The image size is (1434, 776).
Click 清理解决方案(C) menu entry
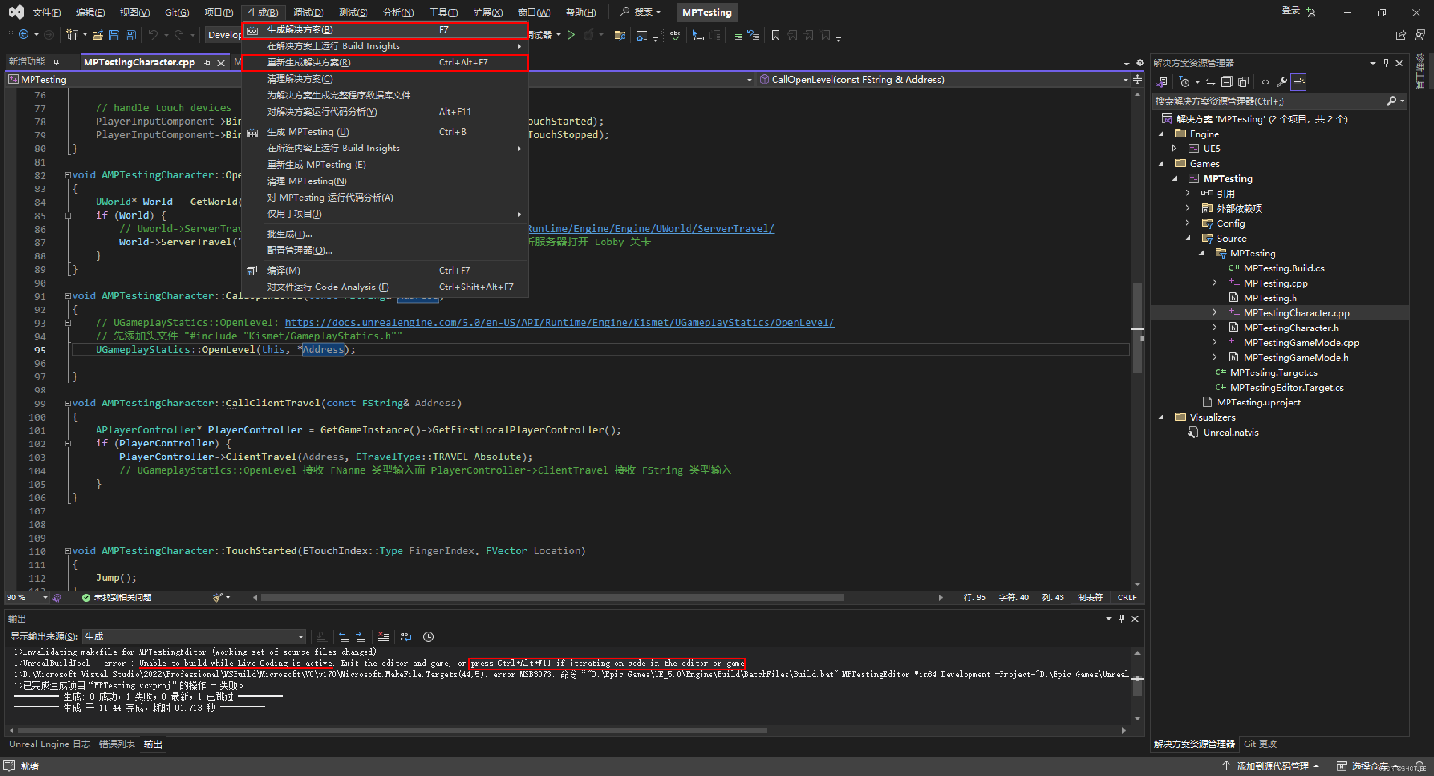coord(385,79)
